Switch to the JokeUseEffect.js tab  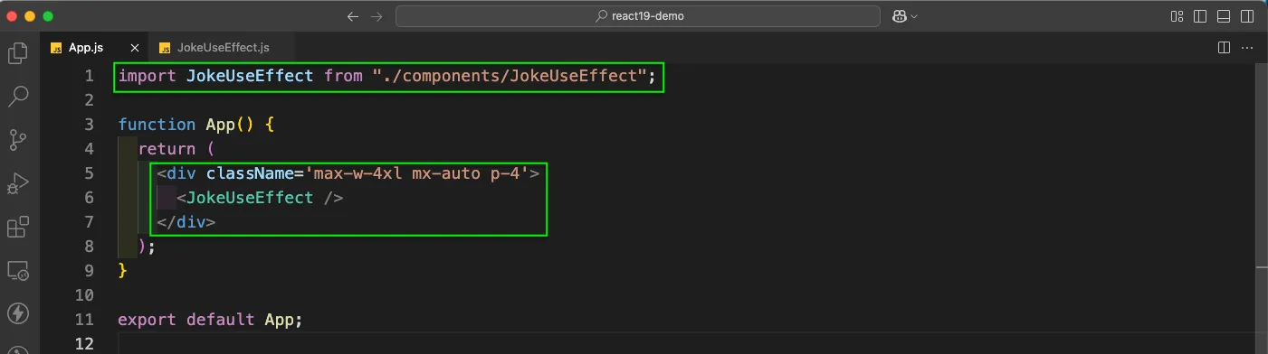(221, 48)
